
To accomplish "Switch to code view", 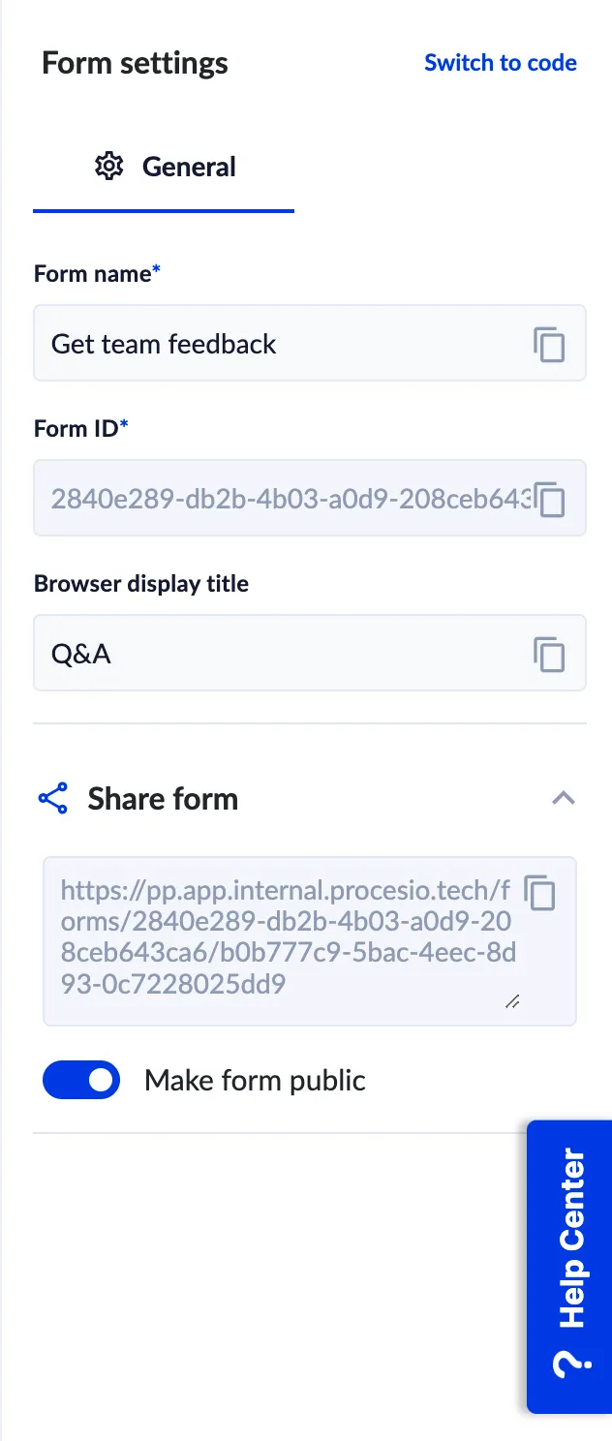I will (x=500, y=63).
